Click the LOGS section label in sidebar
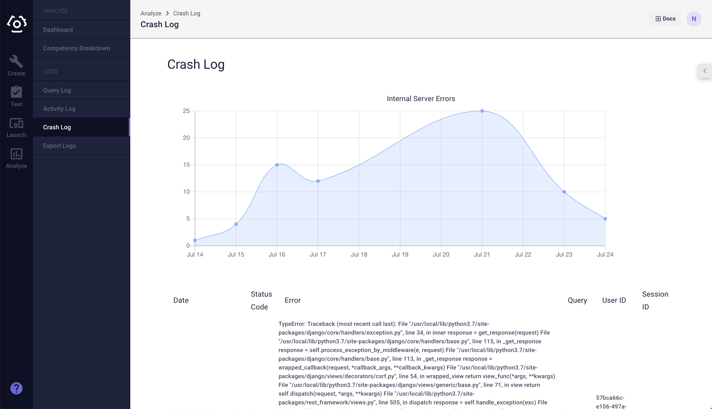 point(50,71)
